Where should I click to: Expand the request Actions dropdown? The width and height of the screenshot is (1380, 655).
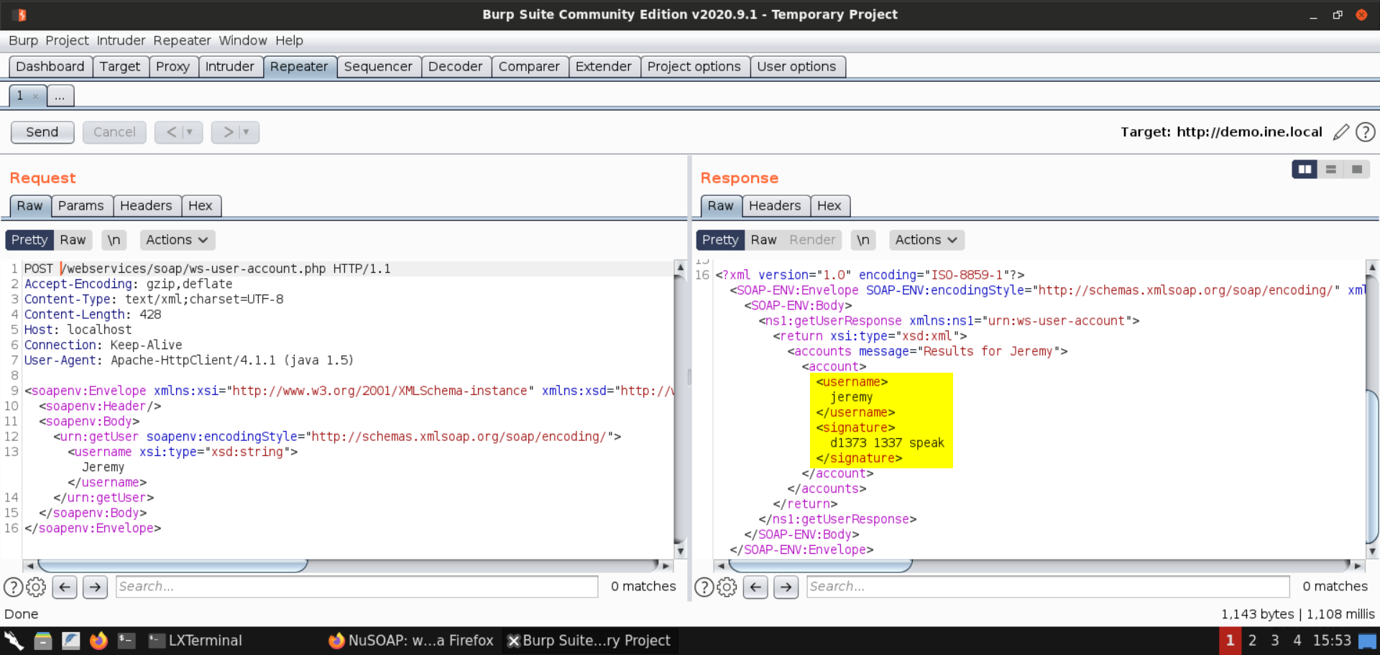point(177,240)
